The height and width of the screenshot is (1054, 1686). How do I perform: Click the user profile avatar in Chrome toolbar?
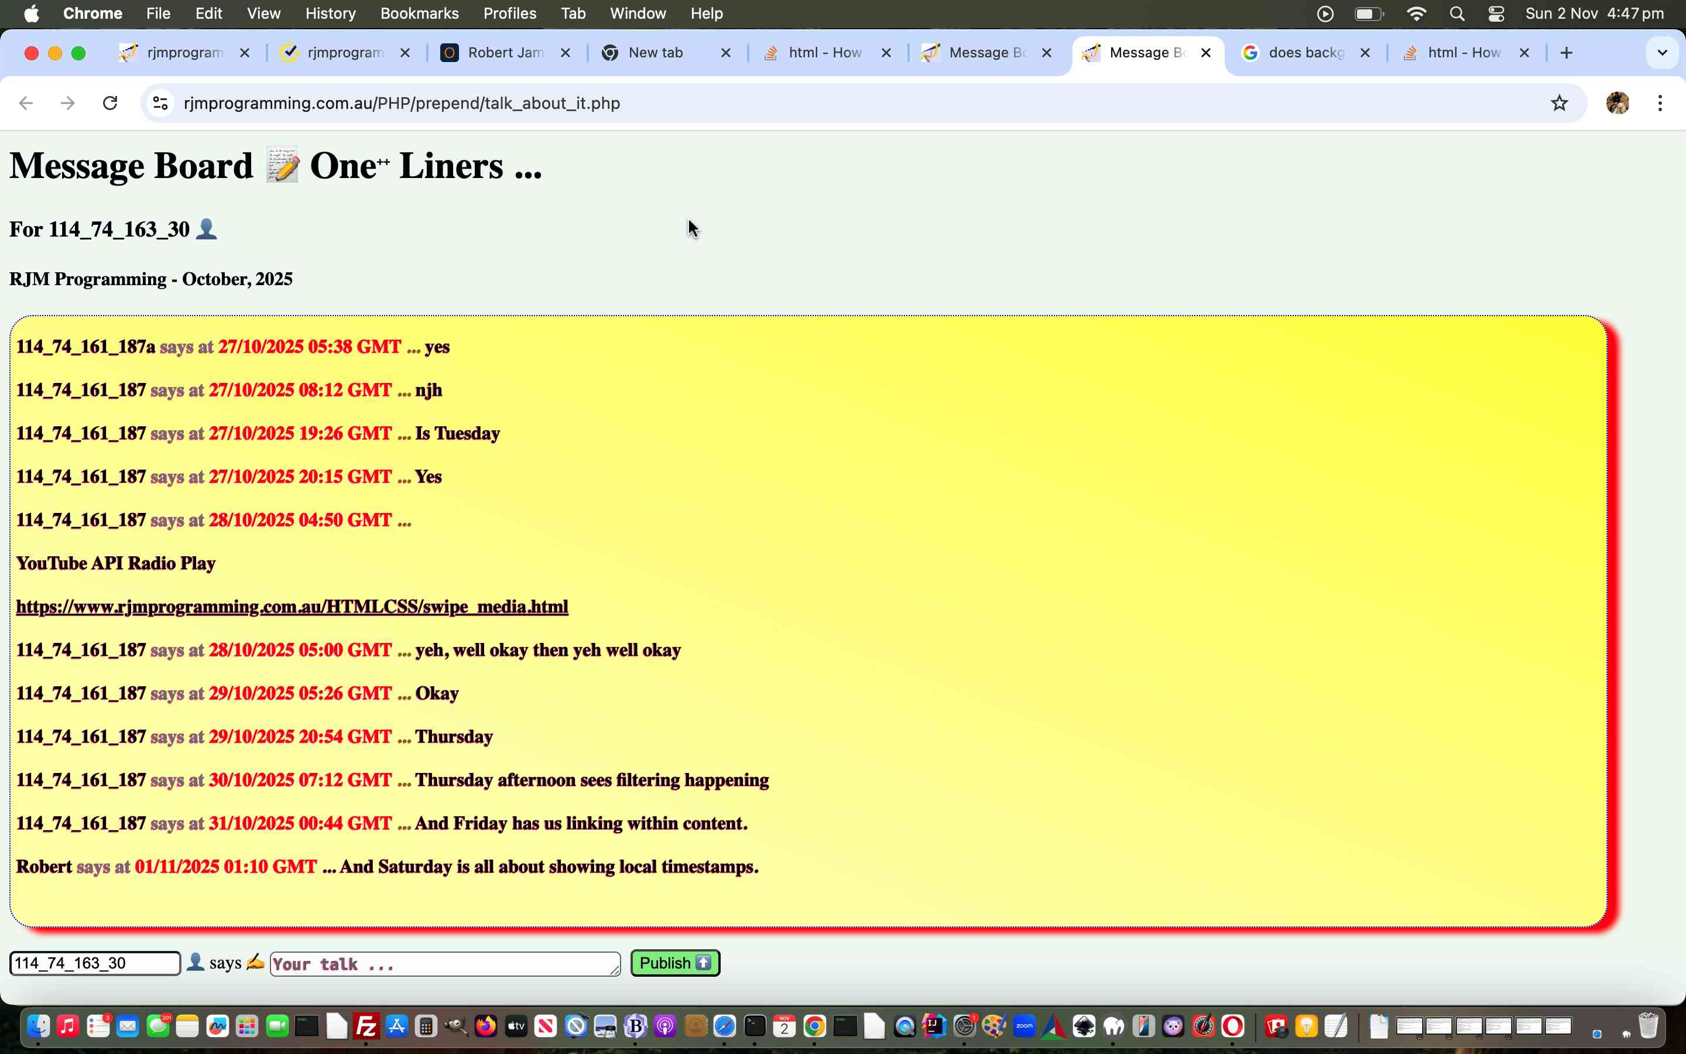(x=1618, y=102)
